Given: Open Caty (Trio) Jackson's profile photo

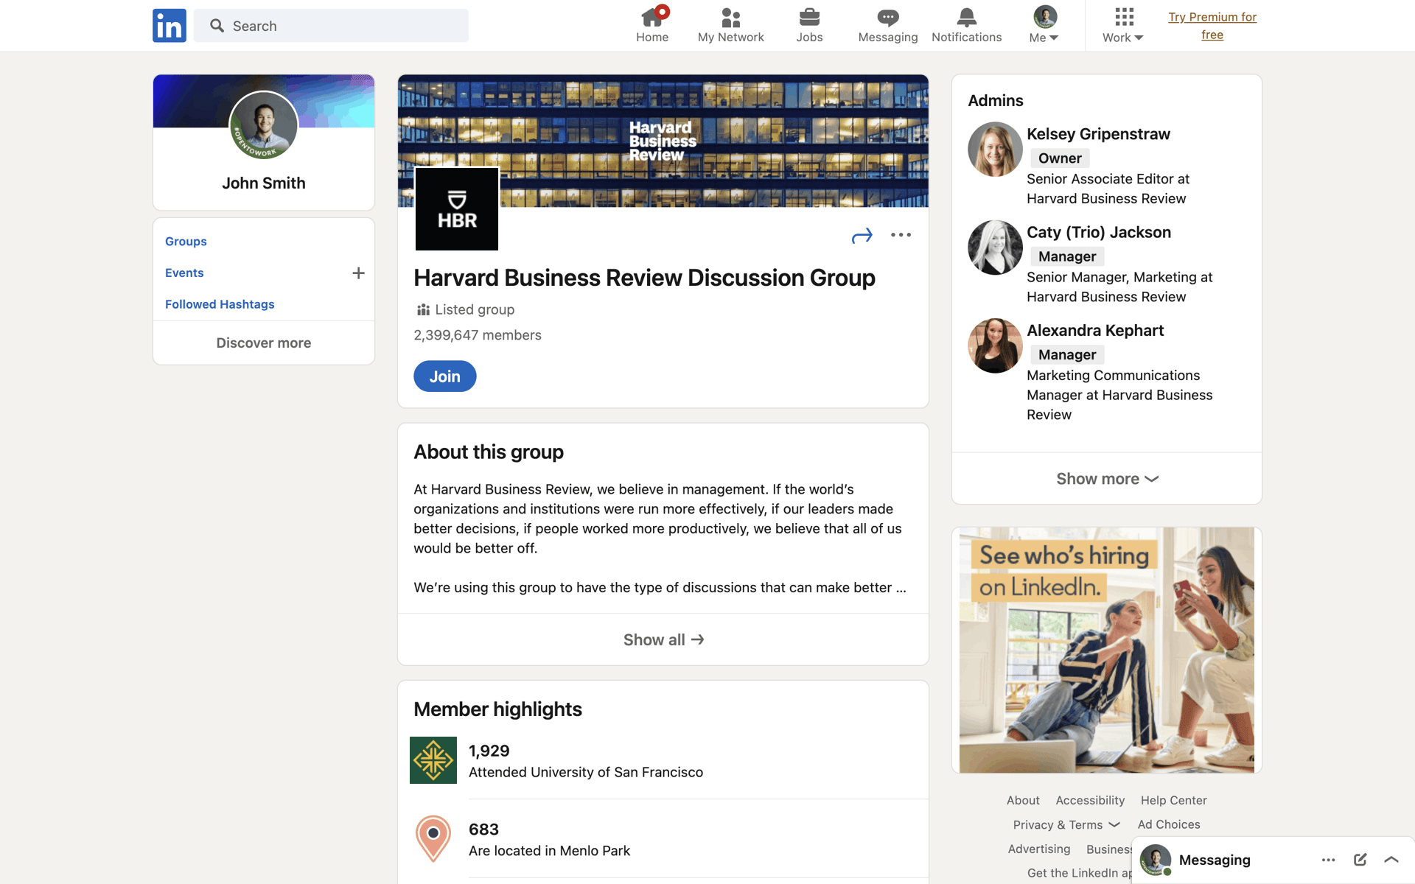Looking at the screenshot, I should click(x=995, y=248).
